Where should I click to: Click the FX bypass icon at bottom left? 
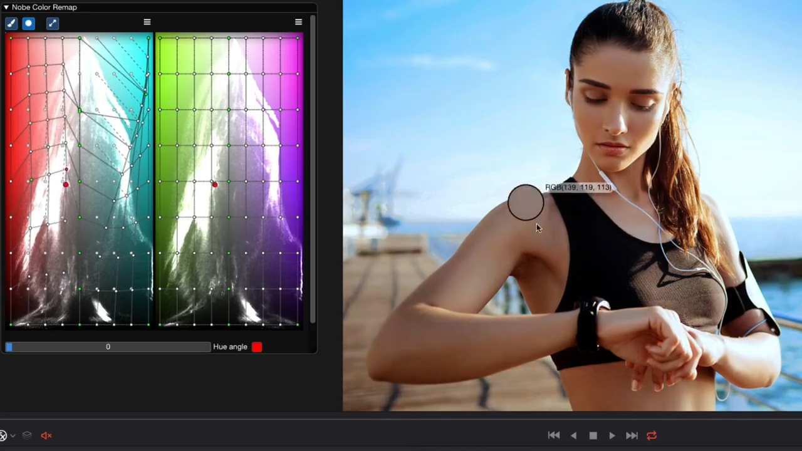click(x=3, y=435)
